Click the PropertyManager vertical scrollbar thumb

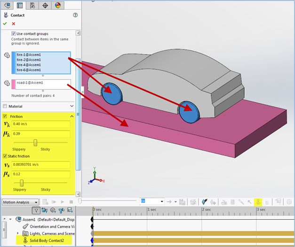coord(78,114)
